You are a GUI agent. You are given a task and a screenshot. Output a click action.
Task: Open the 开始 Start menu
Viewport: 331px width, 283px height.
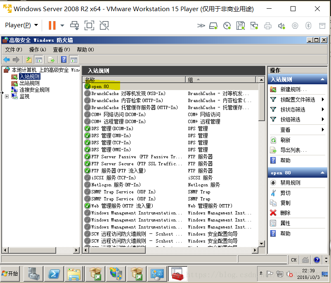click(10, 273)
